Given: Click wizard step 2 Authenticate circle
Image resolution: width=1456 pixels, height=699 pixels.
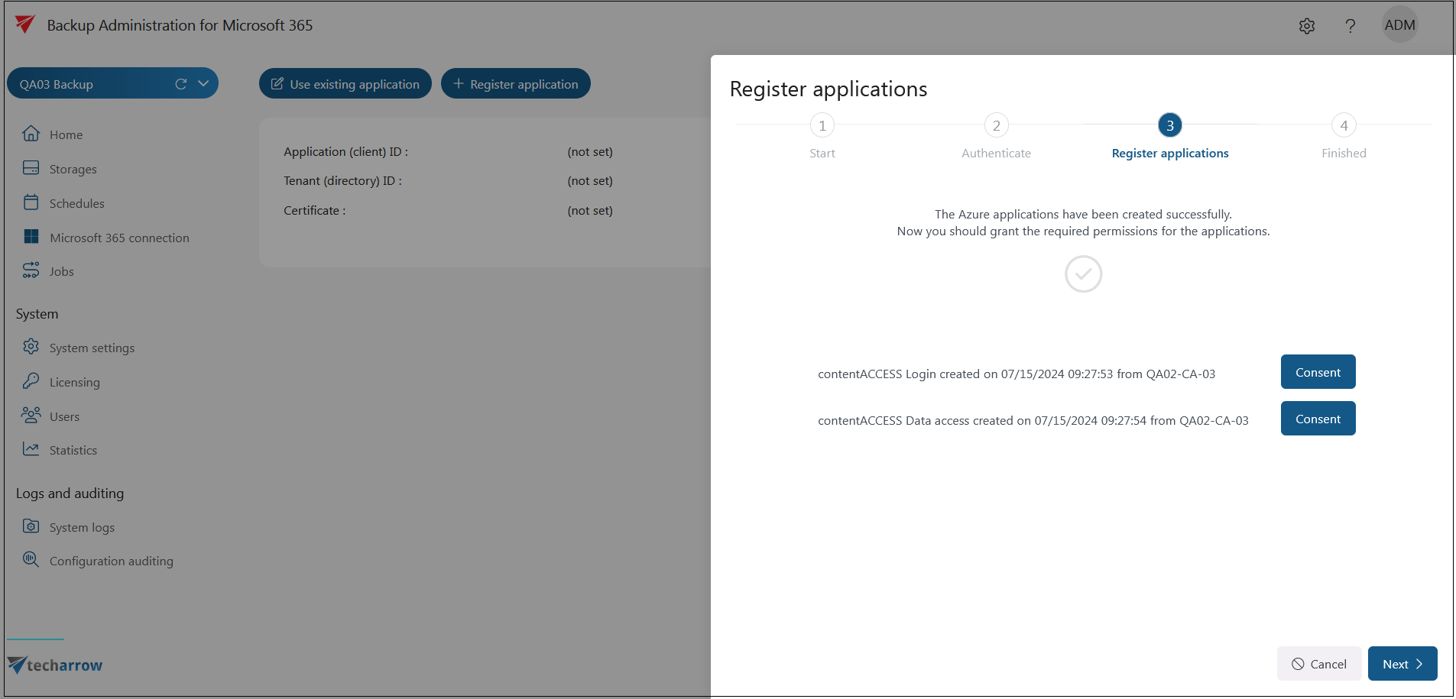Looking at the screenshot, I should [x=996, y=125].
